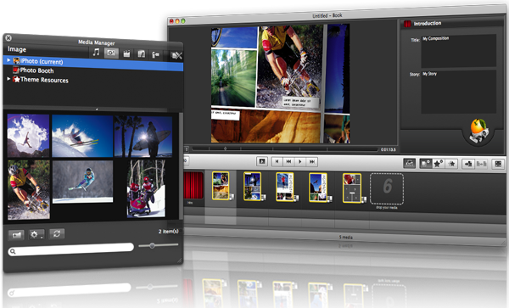This screenshot has height=308, width=509.
Task: Click the scrubber playhead marker
Action: coord(226,148)
